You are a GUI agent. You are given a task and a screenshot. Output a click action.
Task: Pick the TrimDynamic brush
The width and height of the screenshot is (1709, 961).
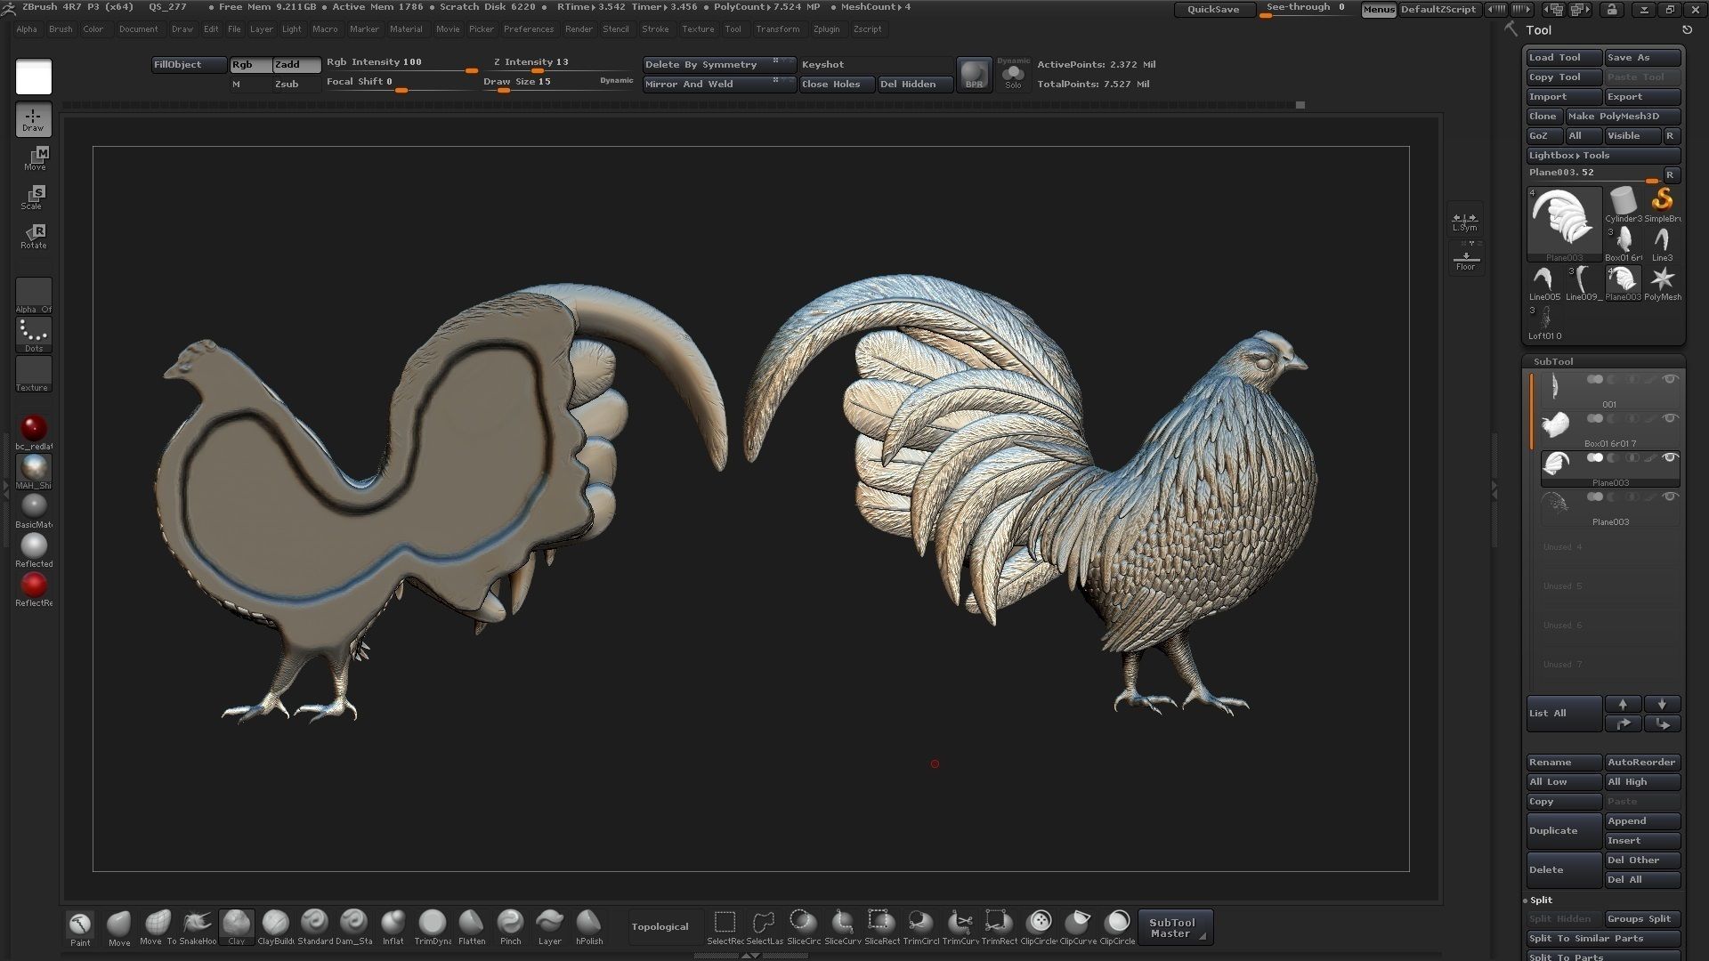click(432, 927)
